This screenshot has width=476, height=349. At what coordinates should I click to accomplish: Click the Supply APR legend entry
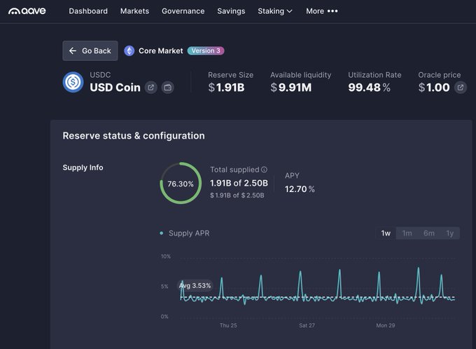click(185, 233)
